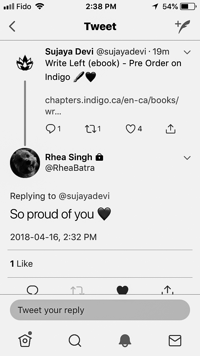The width and height of the screenshot is (200, 356).
Task: Go to the Home tab
Action: pyautogui.click(x=25, y=340)
